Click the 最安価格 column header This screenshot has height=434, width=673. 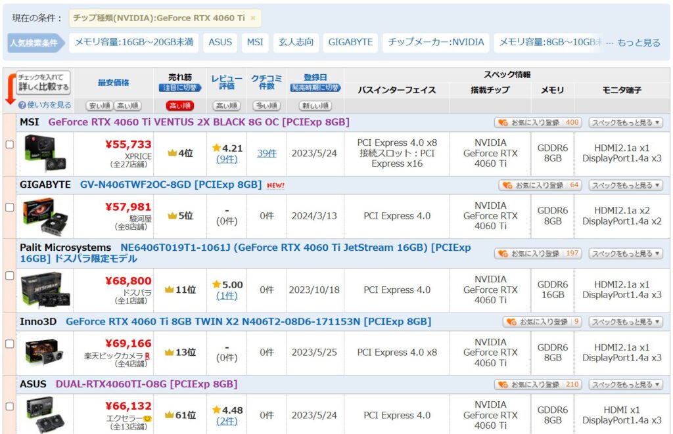[113, 83]
